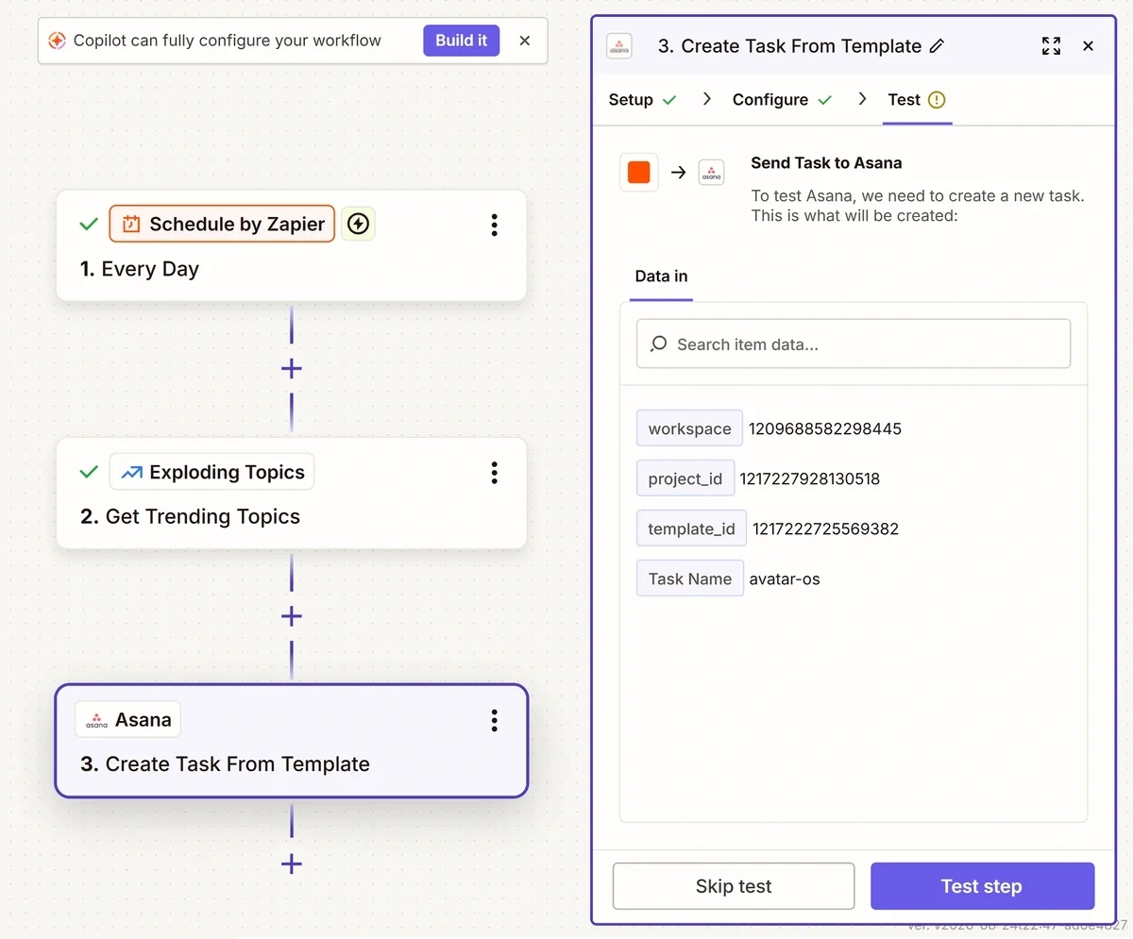
Task: Select template_id value 1217222725569382
Action: click(x=825, y=528)
